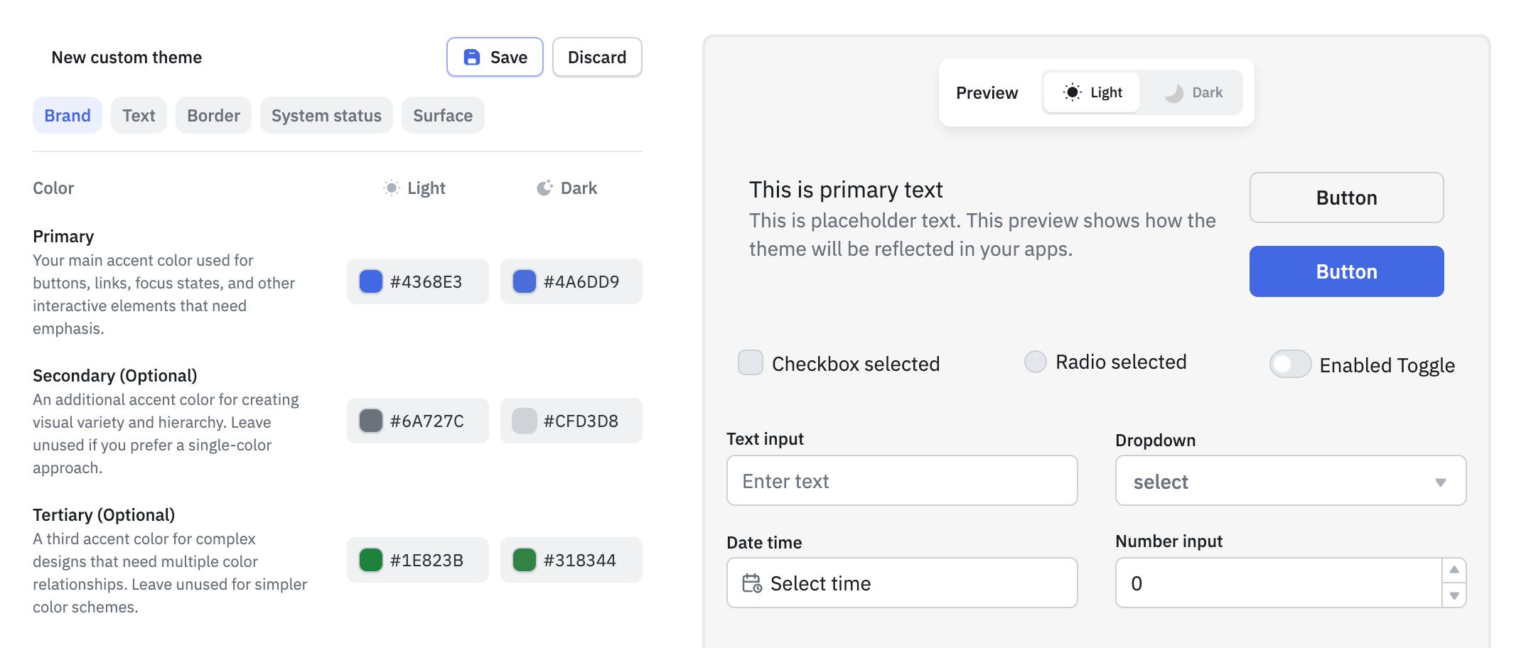Click the sun icon above the Light color column
The image size is (1531, 648).
(390, 188)
